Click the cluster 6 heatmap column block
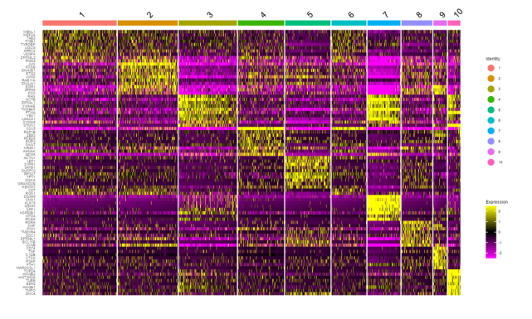This screenshot has height=319, width=532. pyautogui.click(x=349, y=162)
